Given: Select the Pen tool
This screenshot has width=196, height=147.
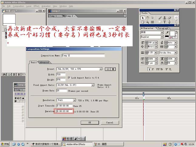Looking at the screenshot, I should [169, 22].
